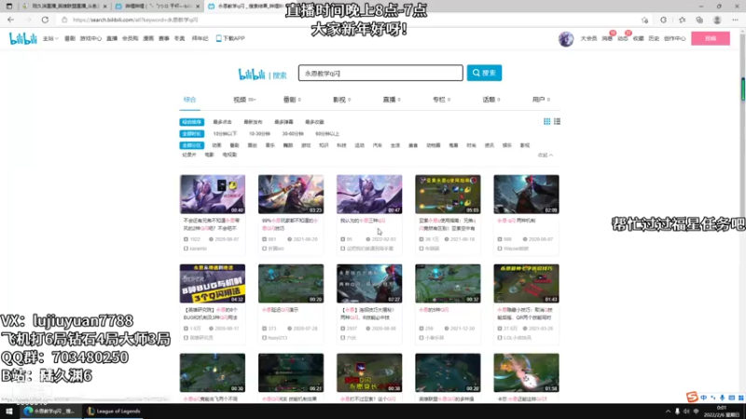Screen dimensions: 746x419
Task: Select the 视频 results tab
Action: pyautogui.click(x=244, y=100)
